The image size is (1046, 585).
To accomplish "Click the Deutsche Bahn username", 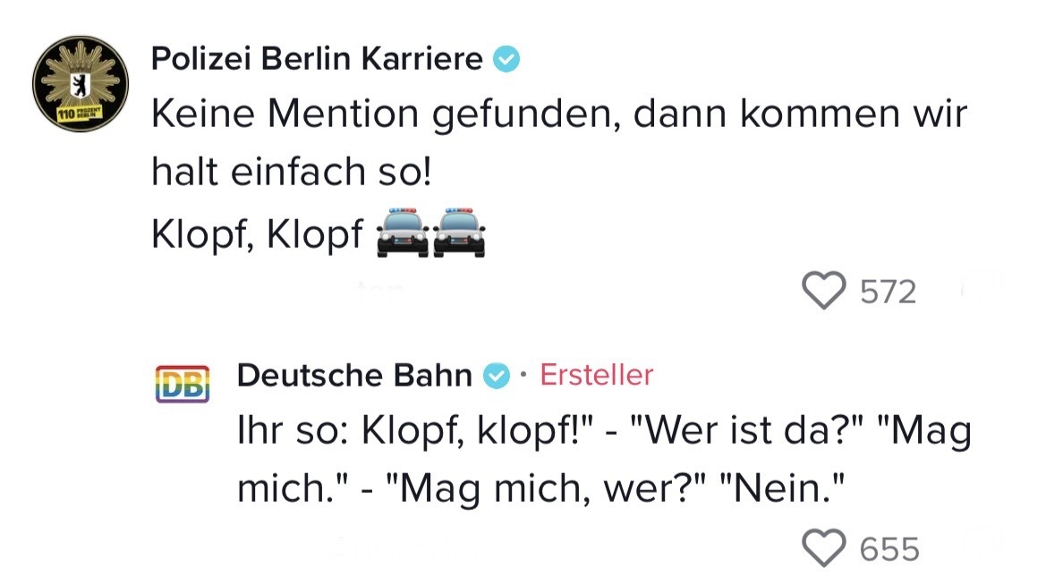I will pyautogui.click(x=354, y=376).
